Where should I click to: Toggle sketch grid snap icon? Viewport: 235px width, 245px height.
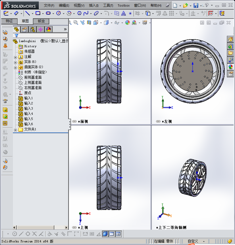pyautogui.click(x=92, y=234)
